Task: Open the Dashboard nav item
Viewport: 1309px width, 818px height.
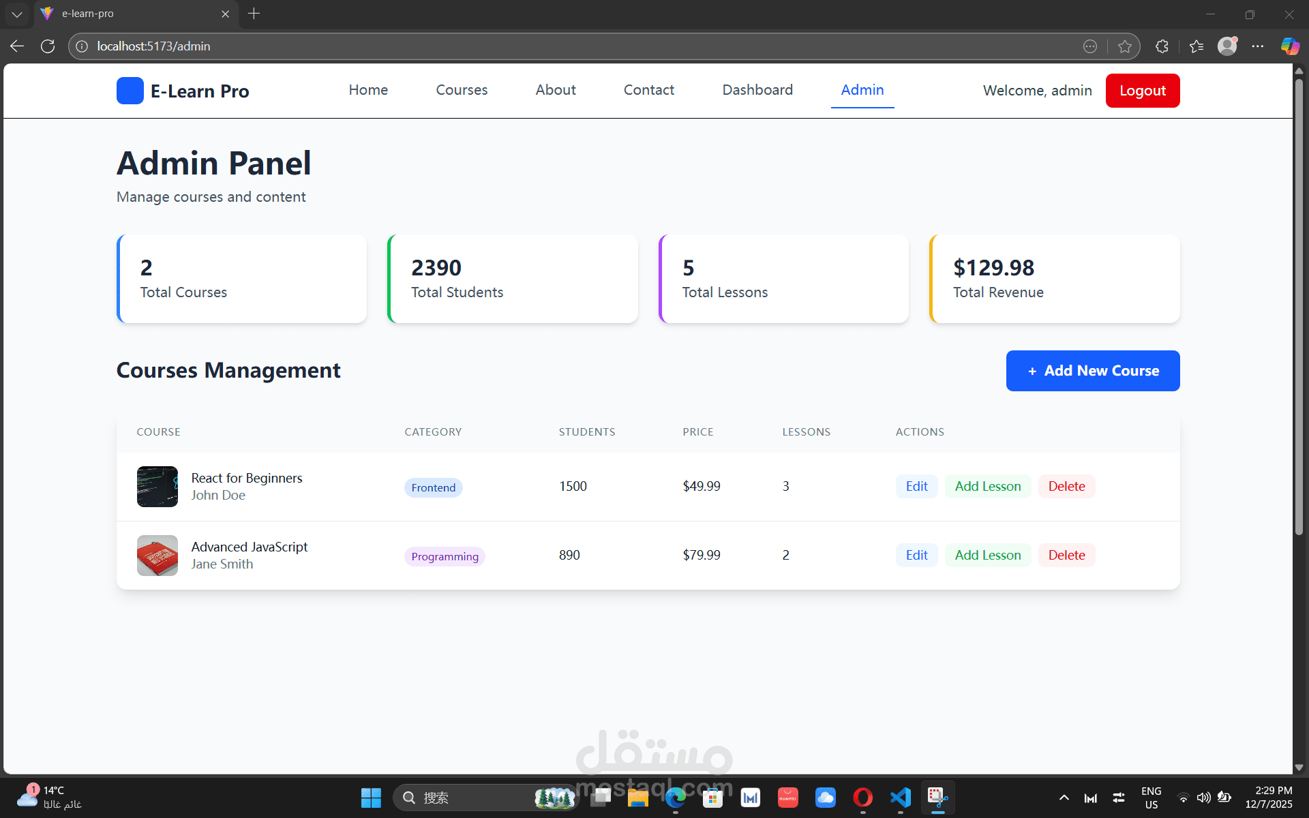Action: (757, 90)
